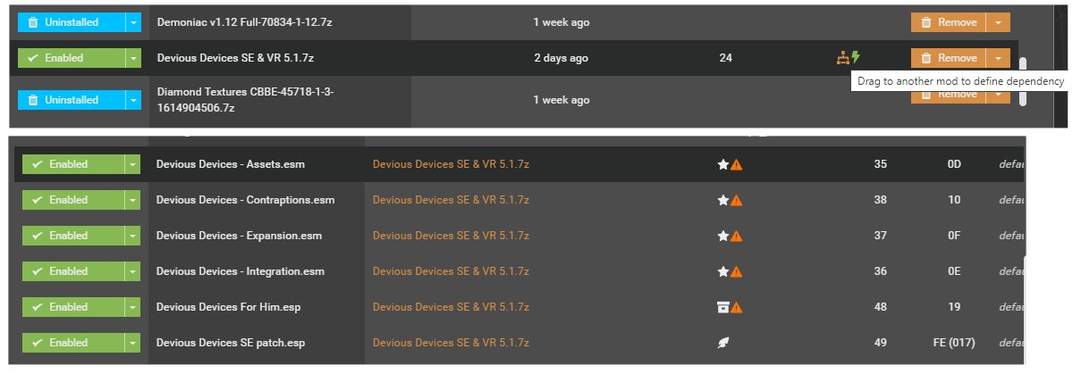
Task: Click the star flag on Expansion.esm row
Action: click(723, 237)
